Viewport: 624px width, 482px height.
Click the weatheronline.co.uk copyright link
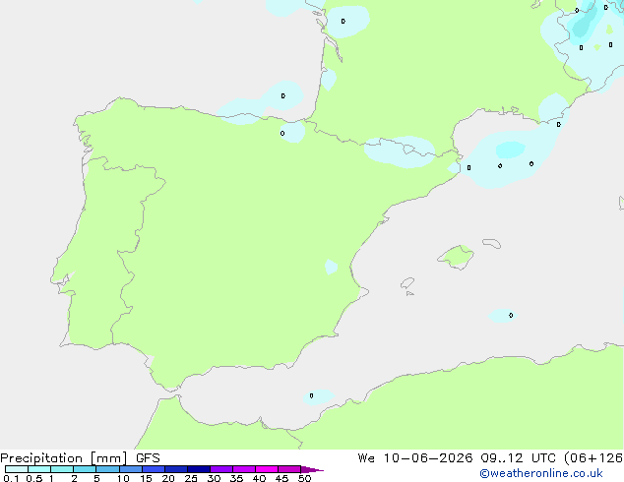[540, 473]
